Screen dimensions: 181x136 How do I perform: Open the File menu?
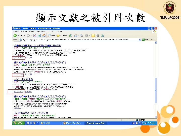[16, 31]
